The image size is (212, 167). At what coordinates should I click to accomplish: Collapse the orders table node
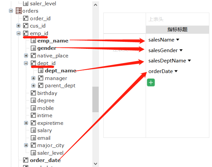11,11
